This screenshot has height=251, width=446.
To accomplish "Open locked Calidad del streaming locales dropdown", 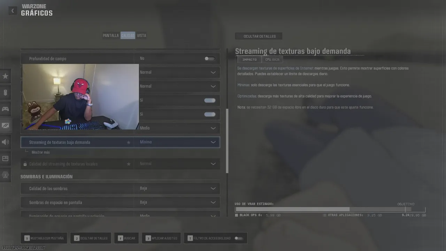I will [x=177, y=164].
